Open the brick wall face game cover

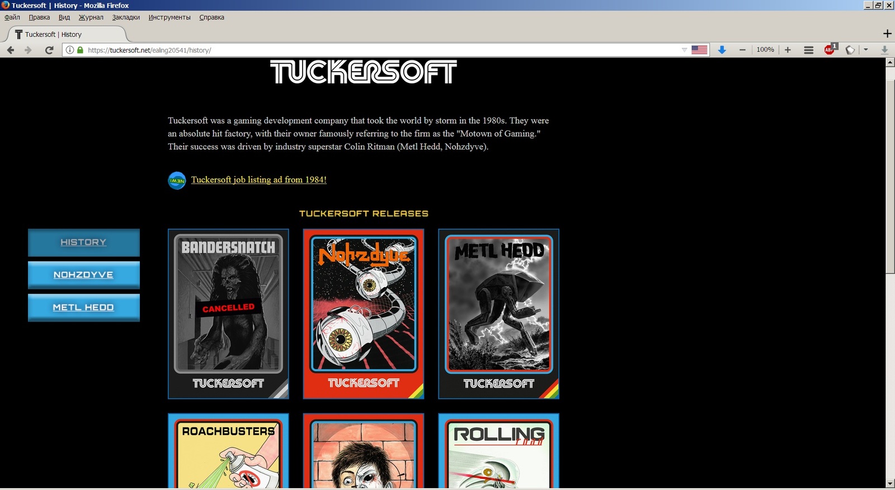coord(364,451)
